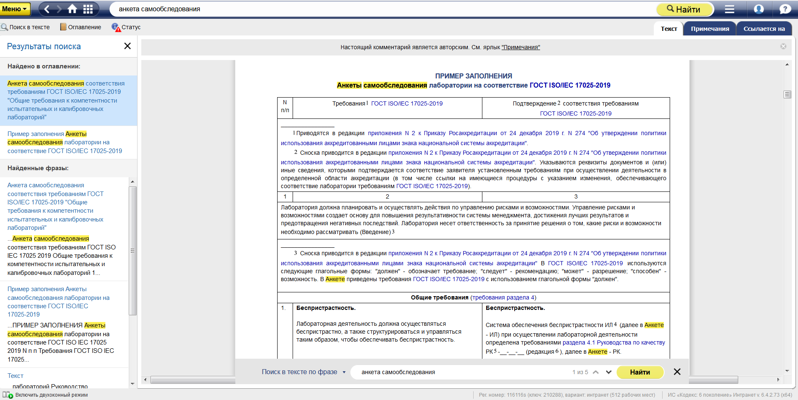Close the in-text search bar
Viewport: 798px width, 400px height.
coord(677,372)
